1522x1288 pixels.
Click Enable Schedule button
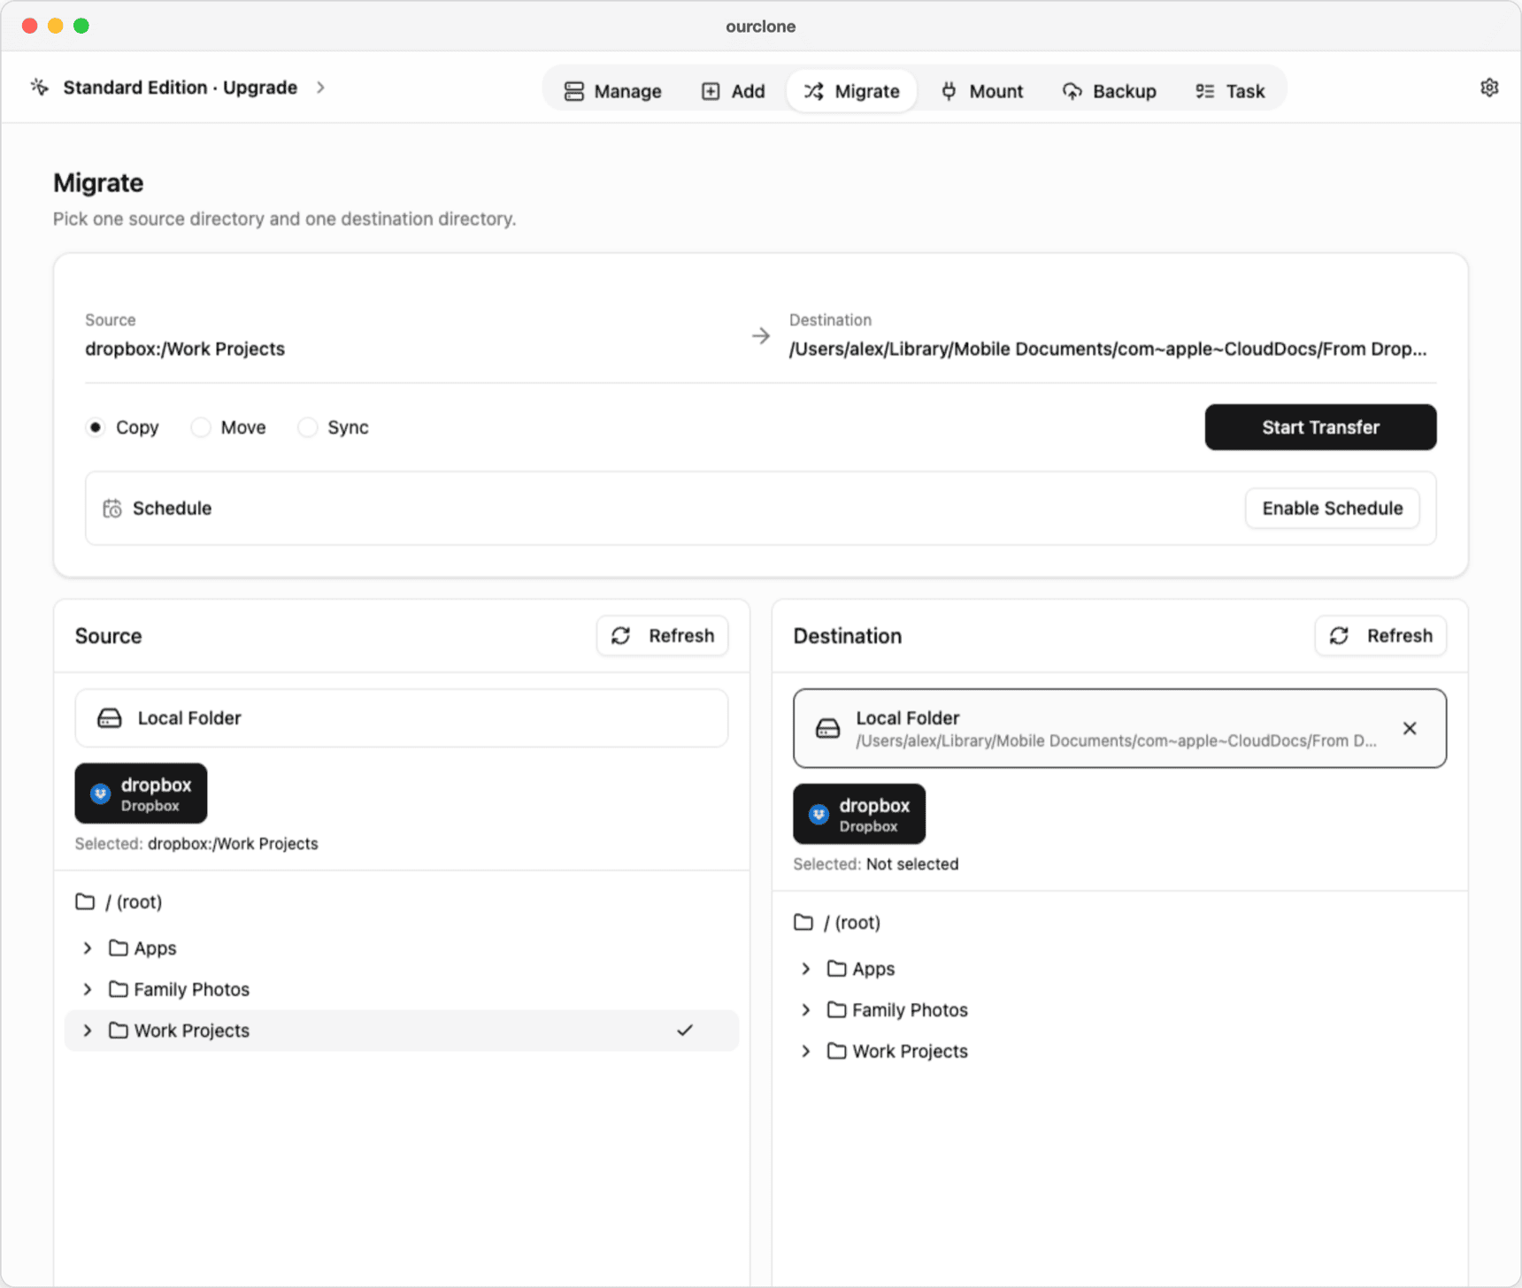(x=1332, y=509)
